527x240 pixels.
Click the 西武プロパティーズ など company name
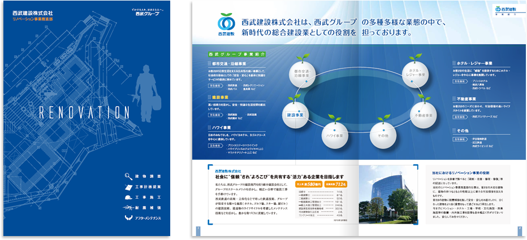tap(485, 116)
